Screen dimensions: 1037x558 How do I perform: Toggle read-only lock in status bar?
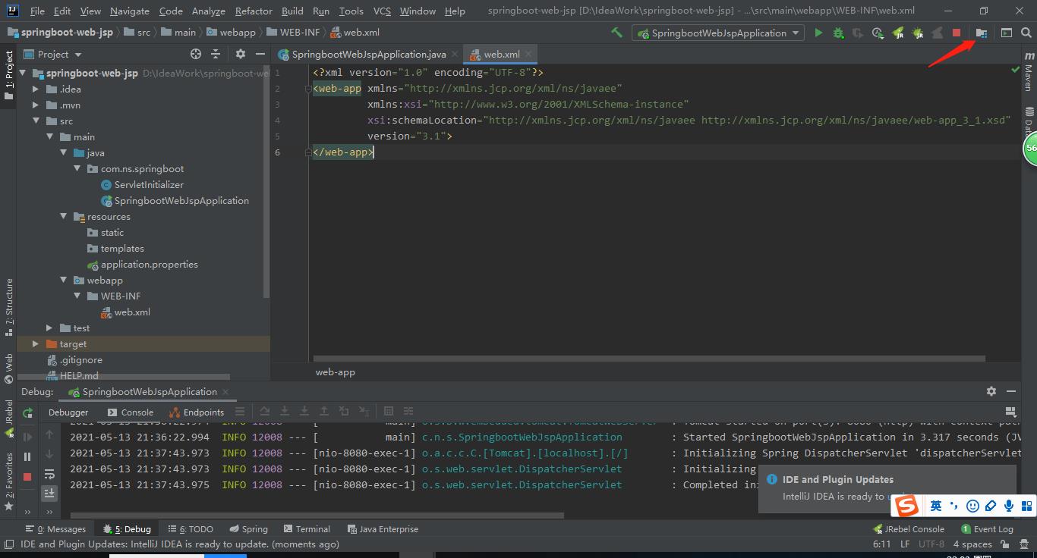1005,544
